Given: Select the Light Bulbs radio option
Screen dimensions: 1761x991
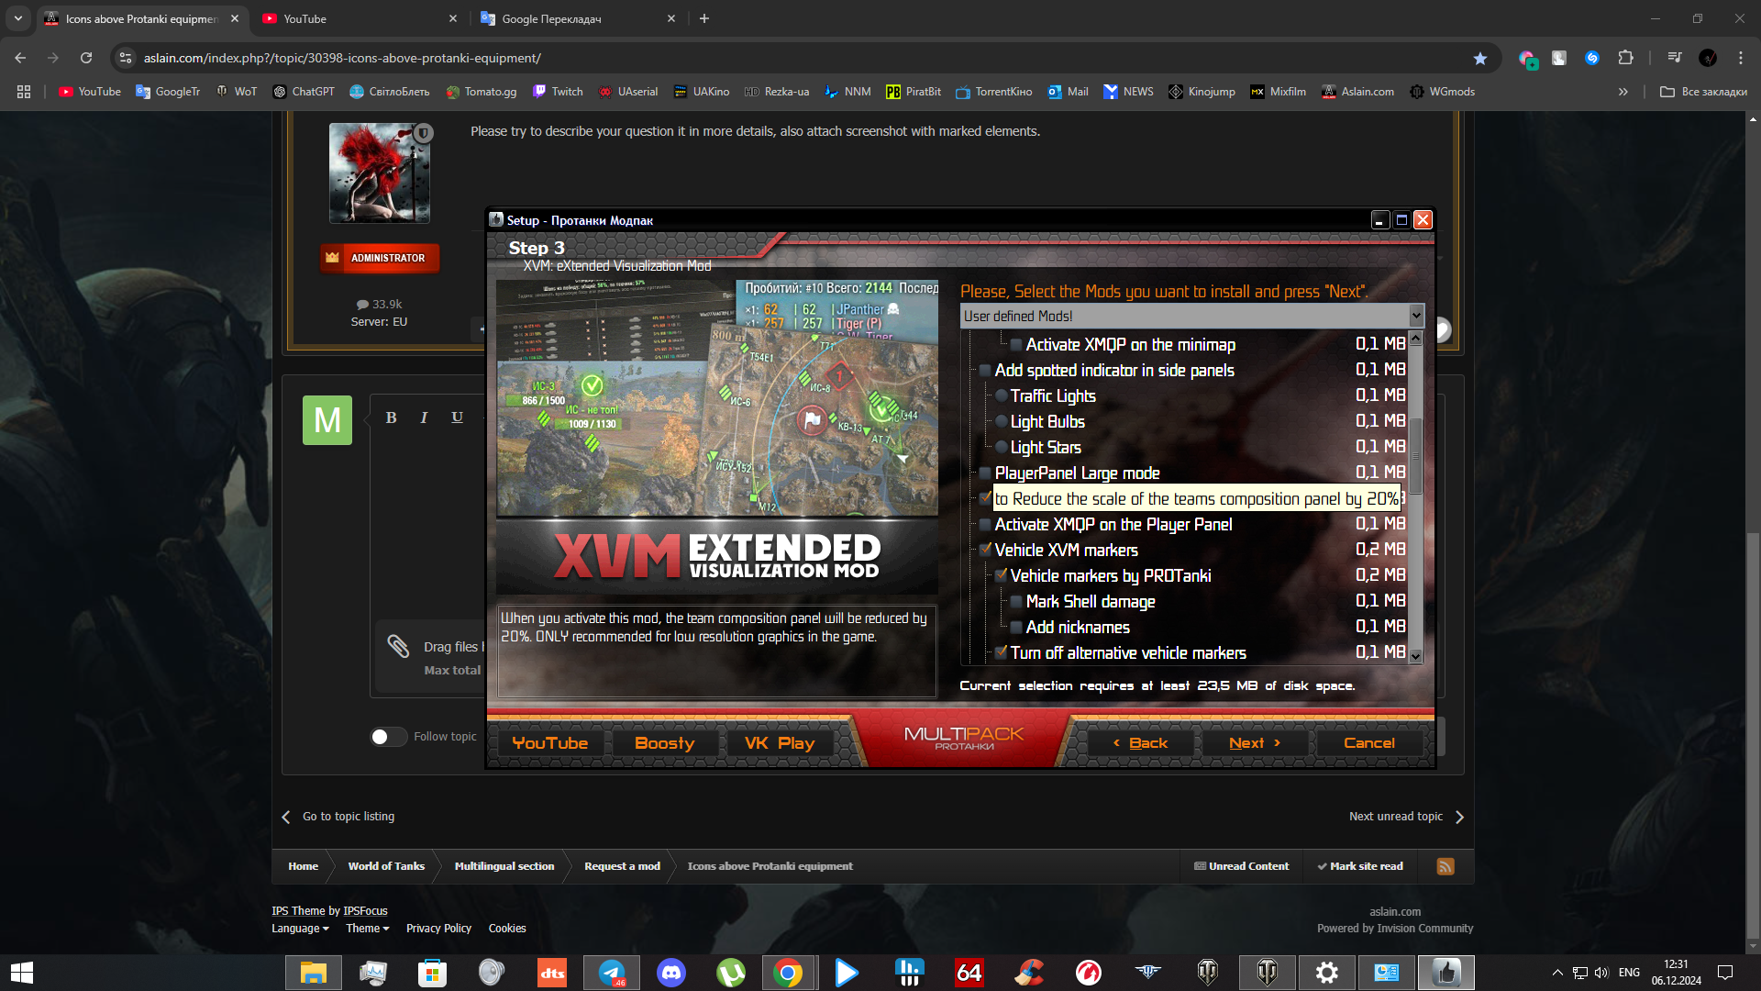Looking at the screenshot, I should click(x=1001, y=422).
